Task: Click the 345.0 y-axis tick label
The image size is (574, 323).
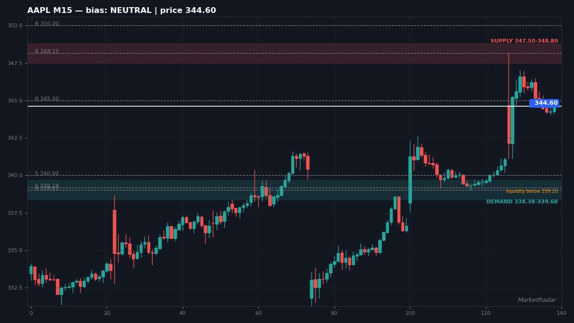Action: point(14,100)
